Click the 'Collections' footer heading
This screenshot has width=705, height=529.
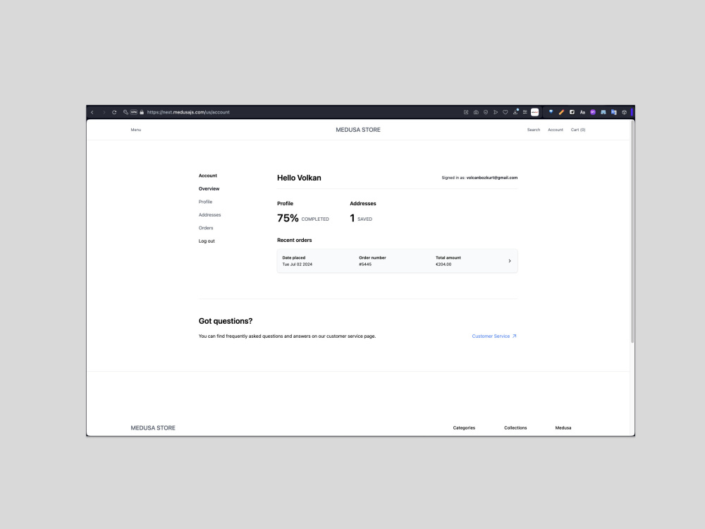pos(515,428)
